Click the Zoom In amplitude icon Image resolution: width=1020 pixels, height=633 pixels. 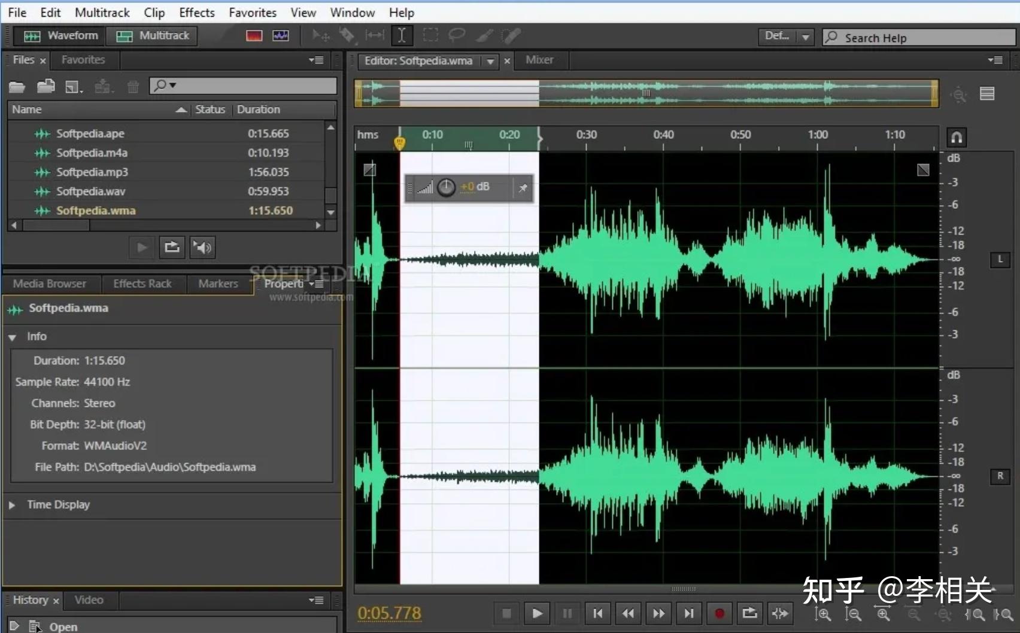(822, 614)
